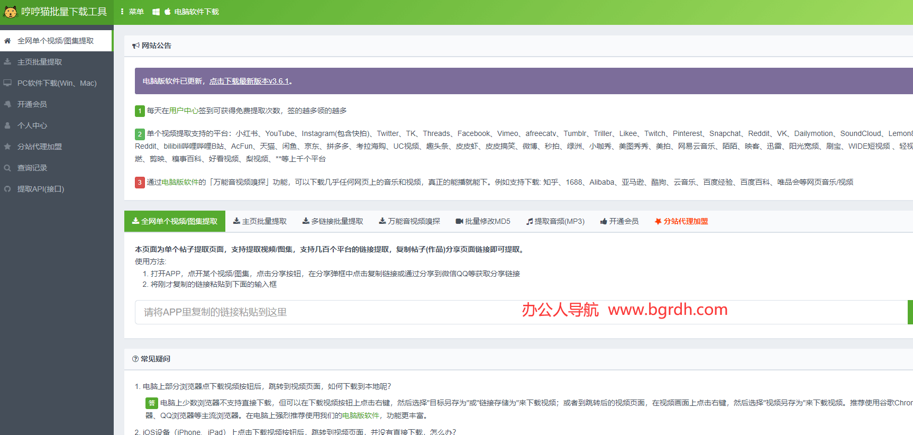Select tab 全网单个视频/图集提取

[x=175, y=221]
